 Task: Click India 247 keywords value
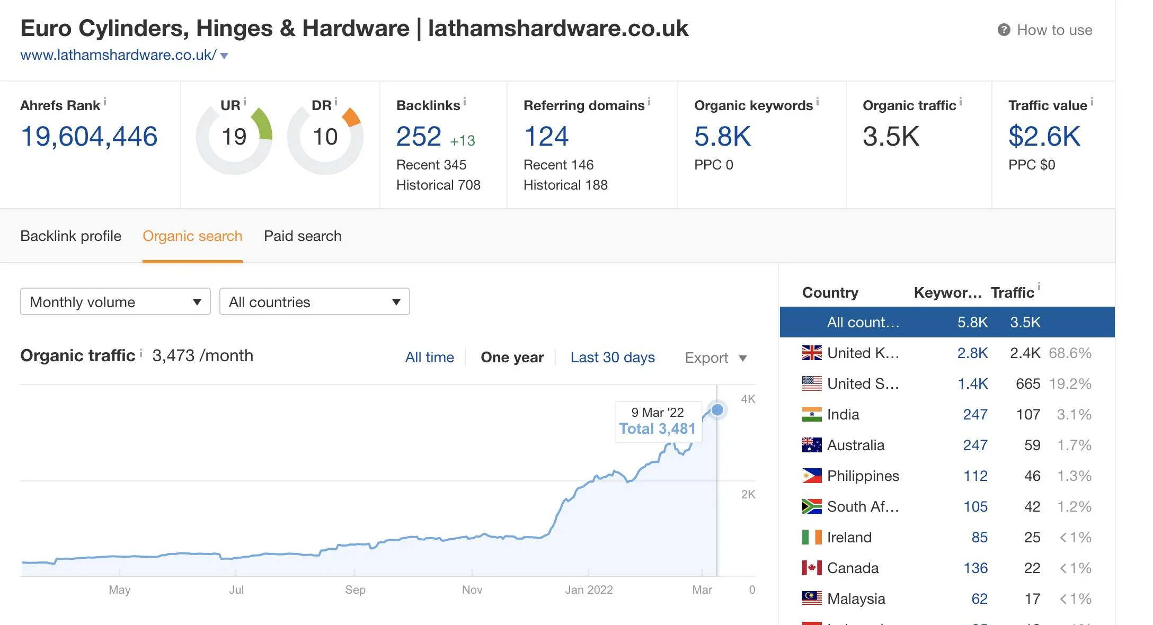975,414
